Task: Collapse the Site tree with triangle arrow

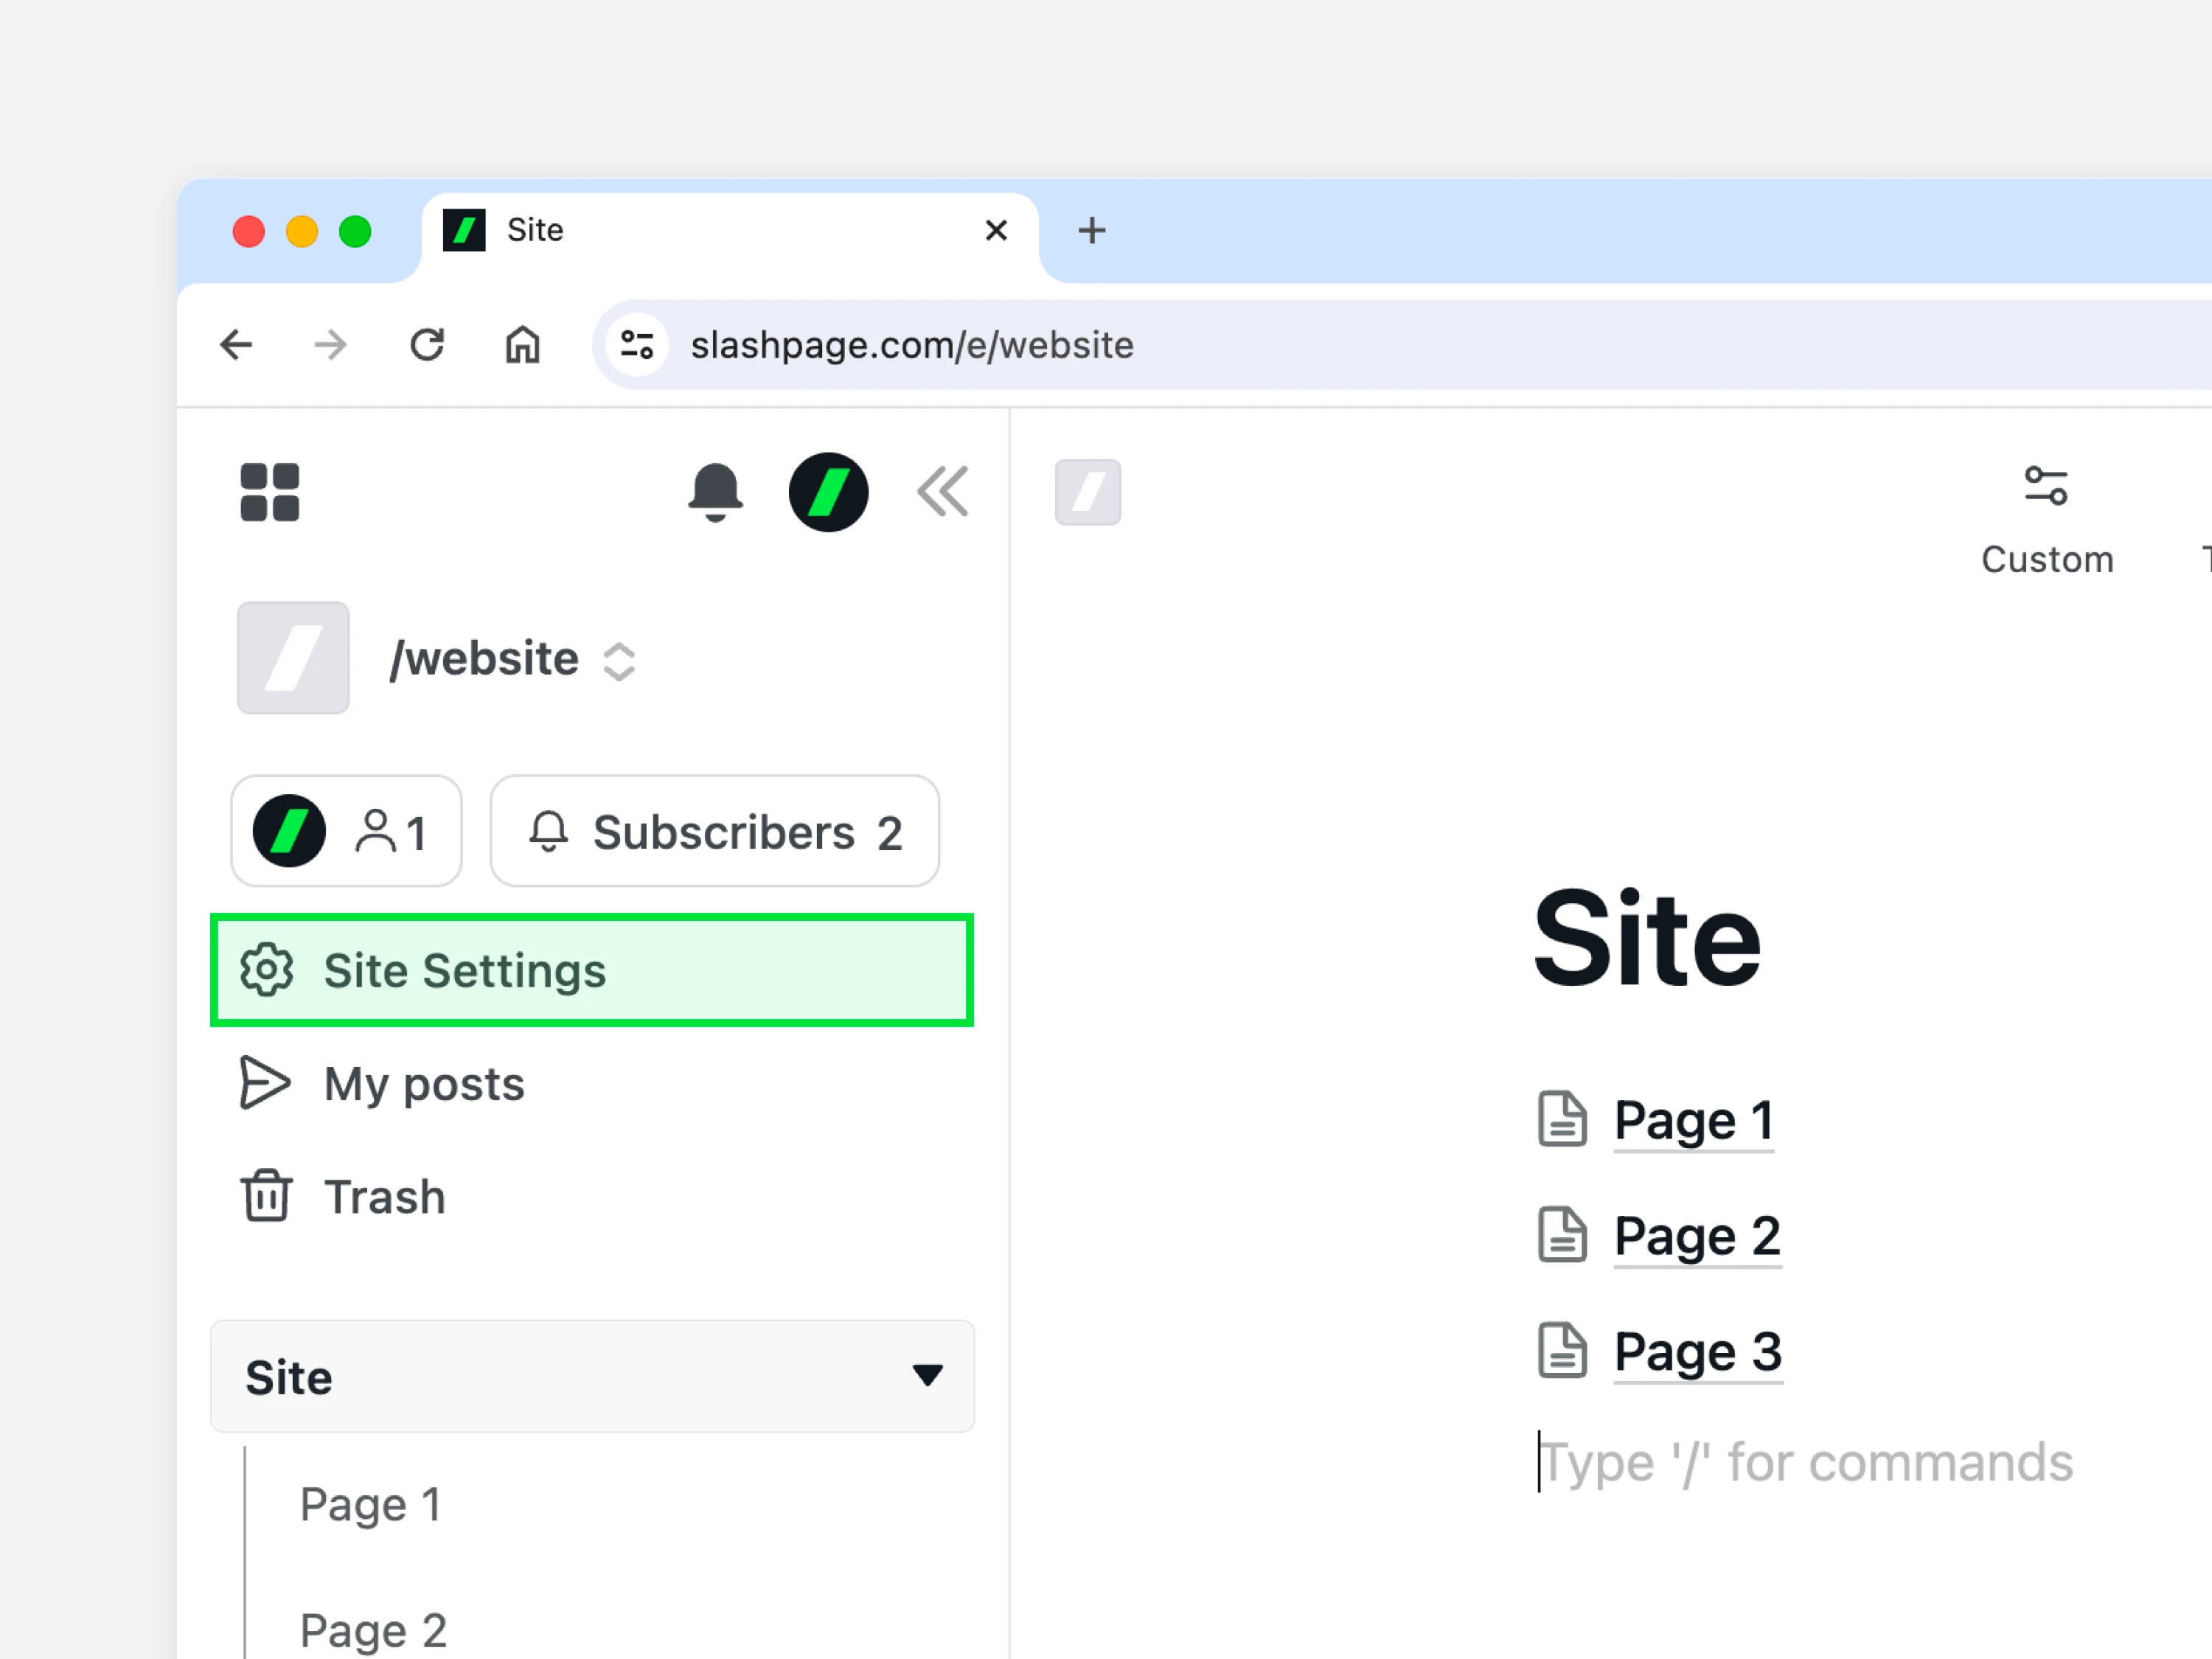Action: [x=927, y=1376]
